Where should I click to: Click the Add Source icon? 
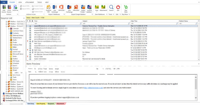(4, 7)
